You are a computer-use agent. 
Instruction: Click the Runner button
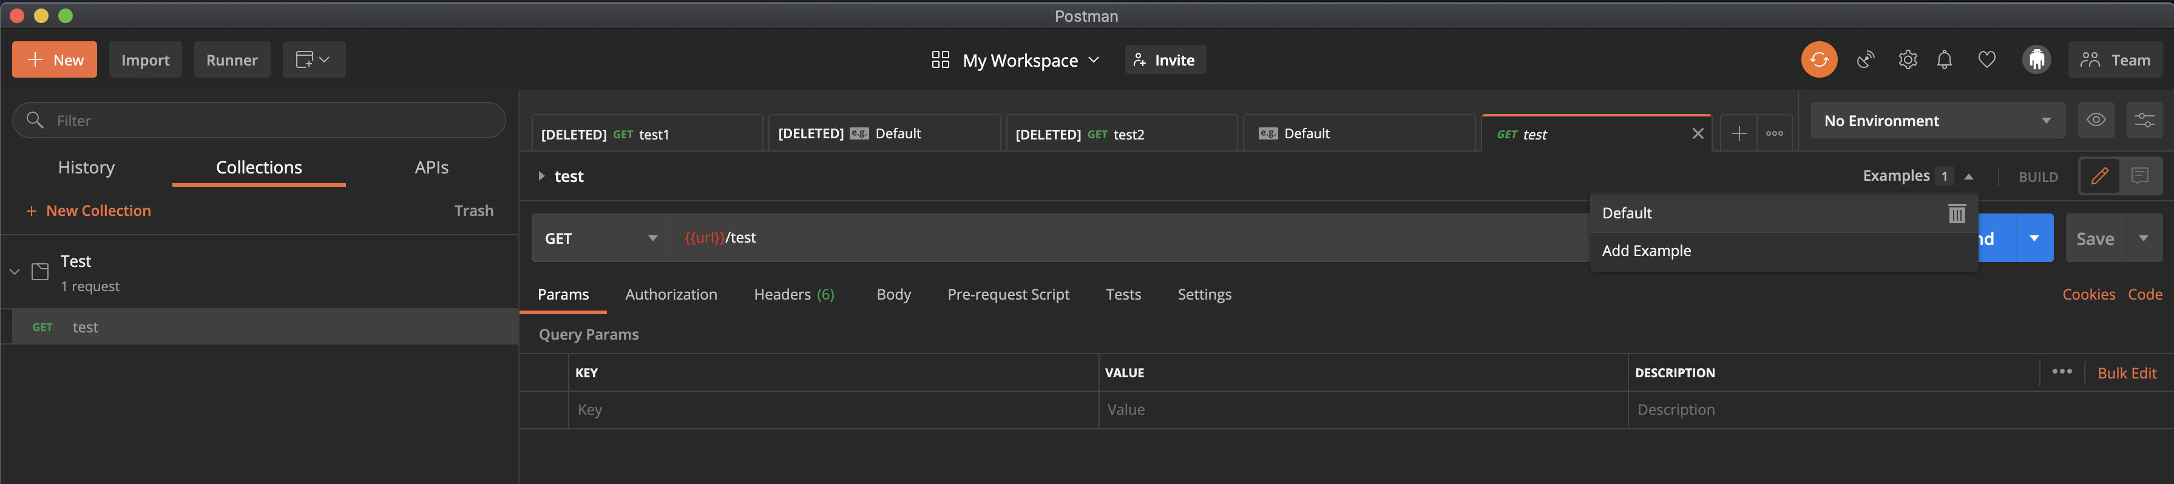click(x=232, y=60)
